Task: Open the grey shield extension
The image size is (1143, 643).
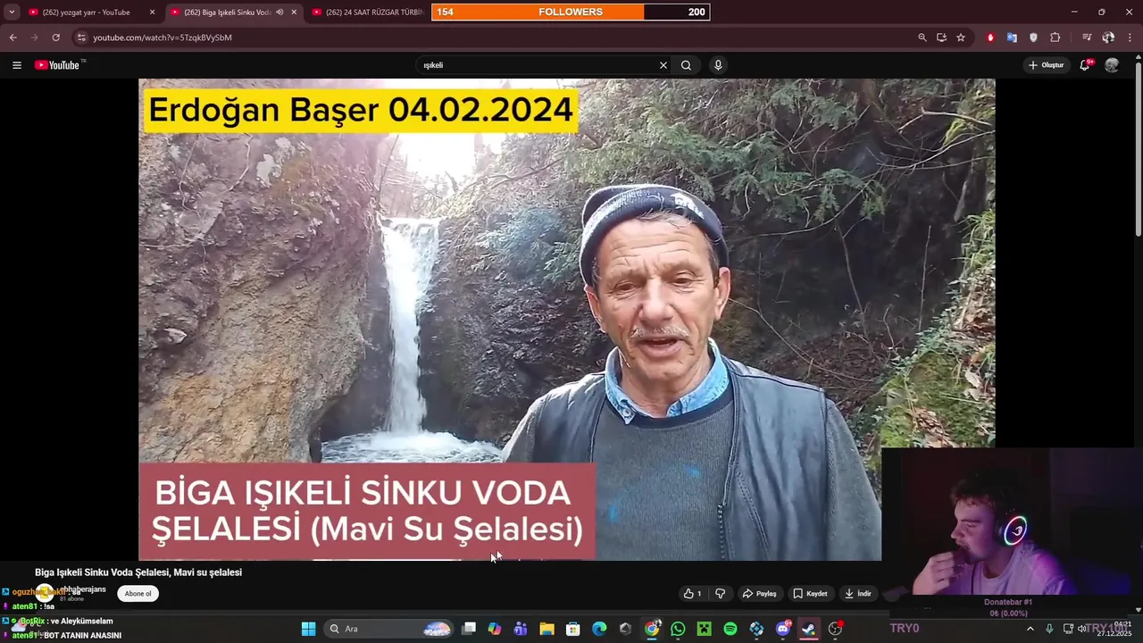Action: tap(1033, 38)
